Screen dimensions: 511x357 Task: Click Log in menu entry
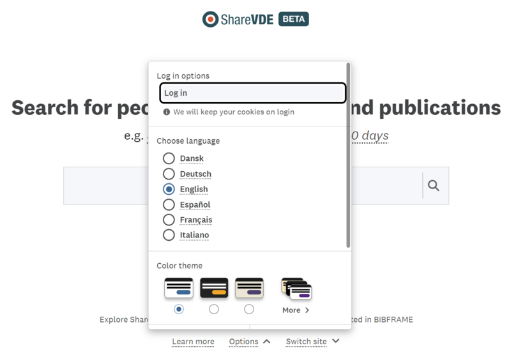click(252, 93)
